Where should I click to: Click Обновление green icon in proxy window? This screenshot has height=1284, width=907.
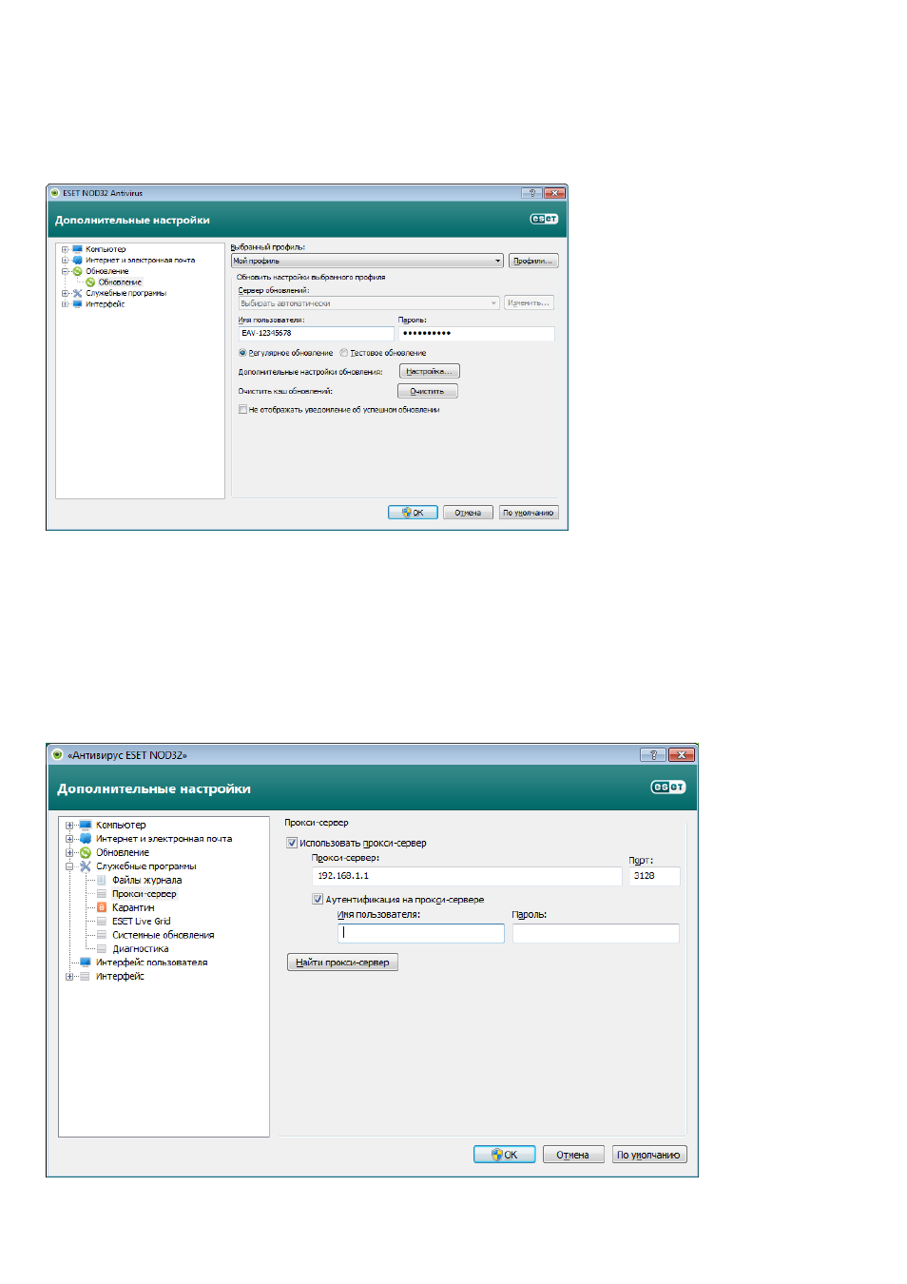[86, 852]
